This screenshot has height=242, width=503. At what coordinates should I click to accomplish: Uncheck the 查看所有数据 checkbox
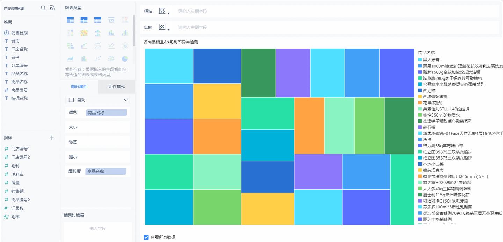[146, 237]
